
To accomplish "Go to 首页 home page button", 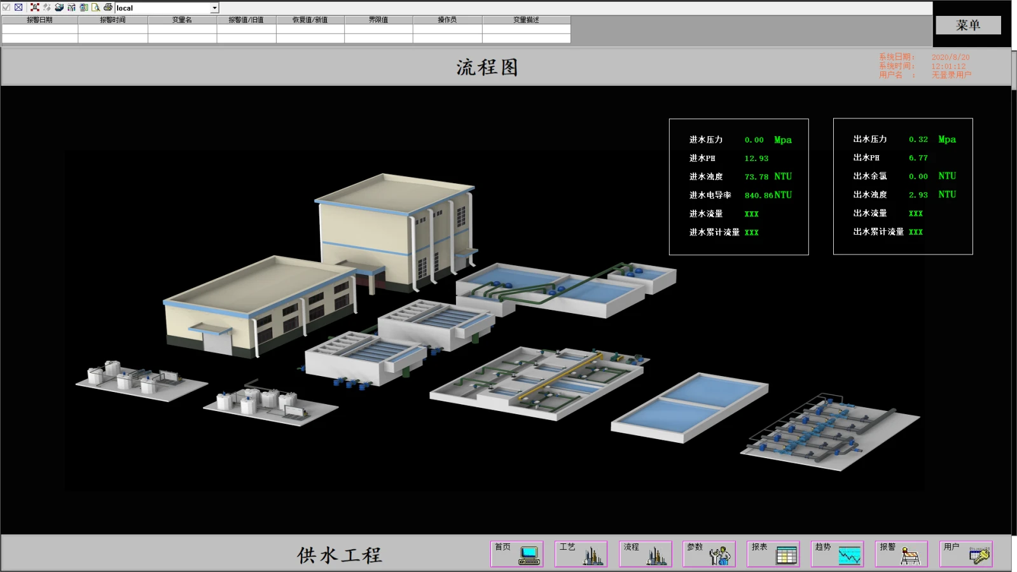I will tap(516, 554).
